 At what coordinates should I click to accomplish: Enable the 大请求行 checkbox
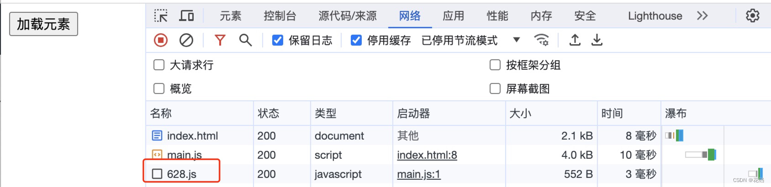[159, 65]
